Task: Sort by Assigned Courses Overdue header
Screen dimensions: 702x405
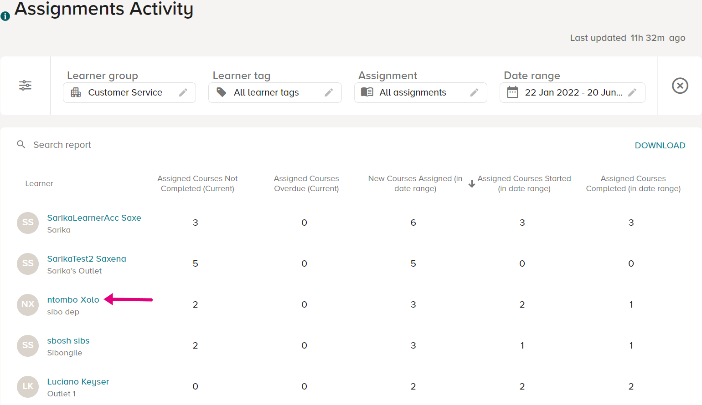Action: [x=306, y=183]
